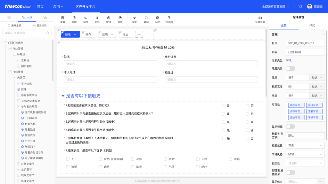Toggle the 隐藏元素 switch
This screenshot has height=184, width=328.
tap(290, 68)
